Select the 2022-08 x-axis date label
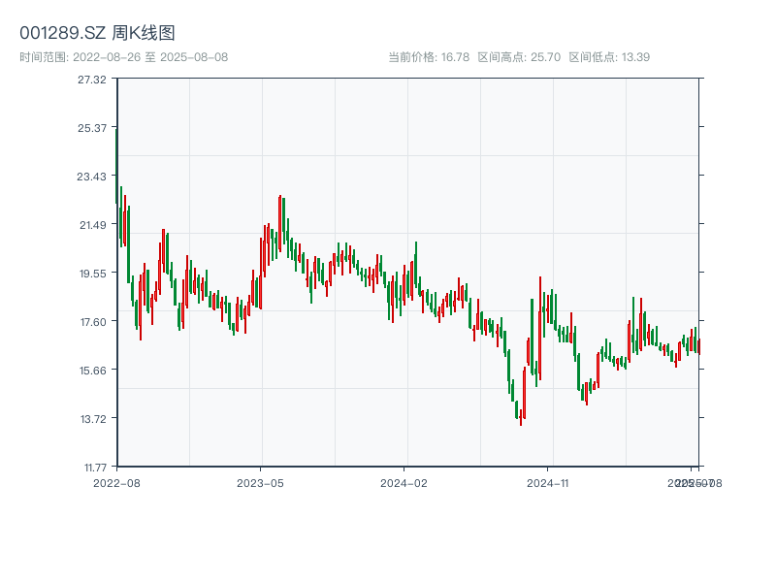Image resolution: width=776 pixels, height=582 pixels. click(x=116, y=482)
